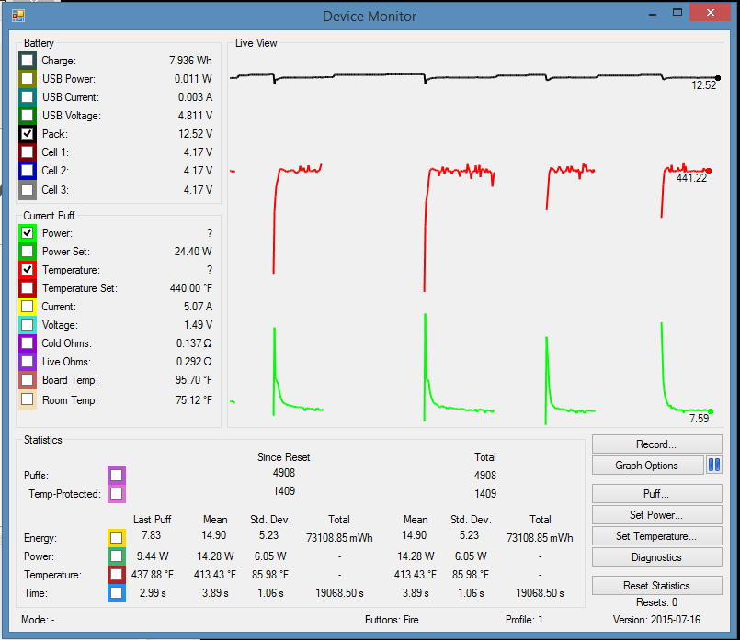This screenshot has height=640, width=740.
Task: Toggle the Energy statistics checkbox
Action: coord(116,538)
